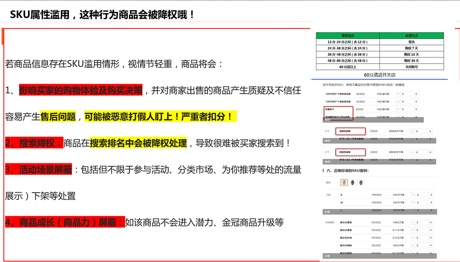Click the 处理方式 table header
Viewport: 460px width, 262px height.
click(411, 37)
